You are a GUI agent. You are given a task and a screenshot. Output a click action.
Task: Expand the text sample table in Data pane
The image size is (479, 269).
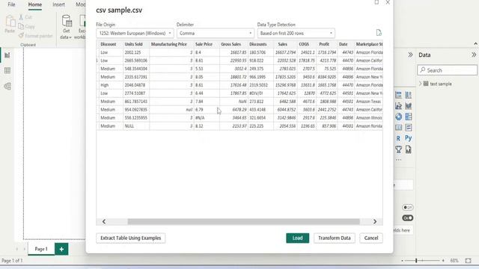point(421,84)
